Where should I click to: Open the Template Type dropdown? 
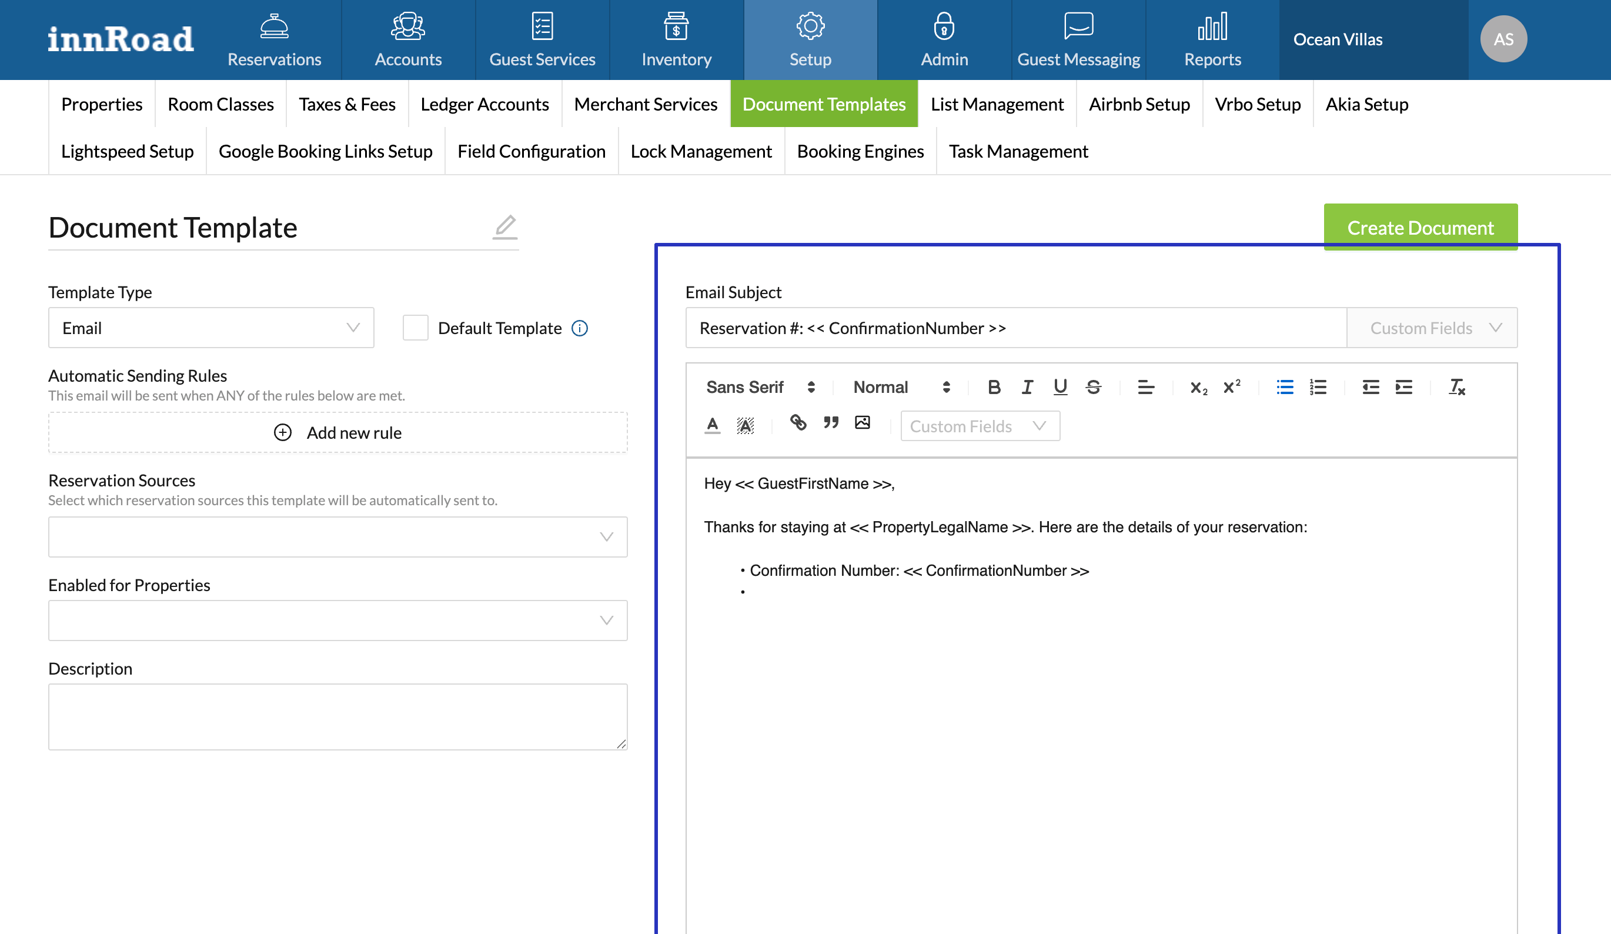tap(211, 328)
